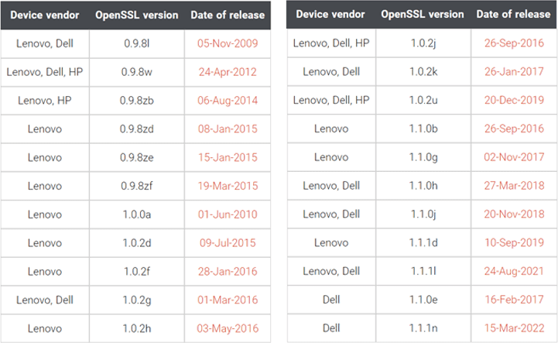
Task: Select the 01-Jun-2010 release date
Action: pos(227,214)
